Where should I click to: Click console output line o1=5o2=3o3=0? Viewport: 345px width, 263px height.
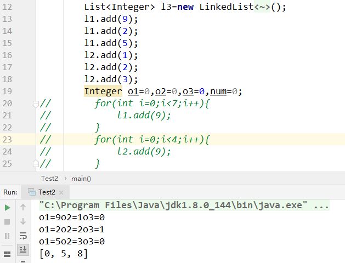point(72,242)
